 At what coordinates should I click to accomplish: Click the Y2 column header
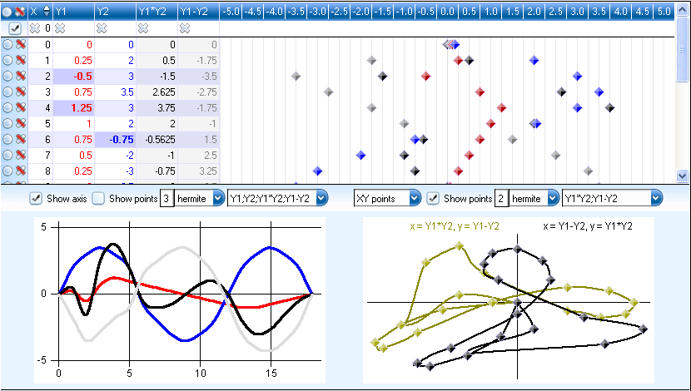click(116, 12)
